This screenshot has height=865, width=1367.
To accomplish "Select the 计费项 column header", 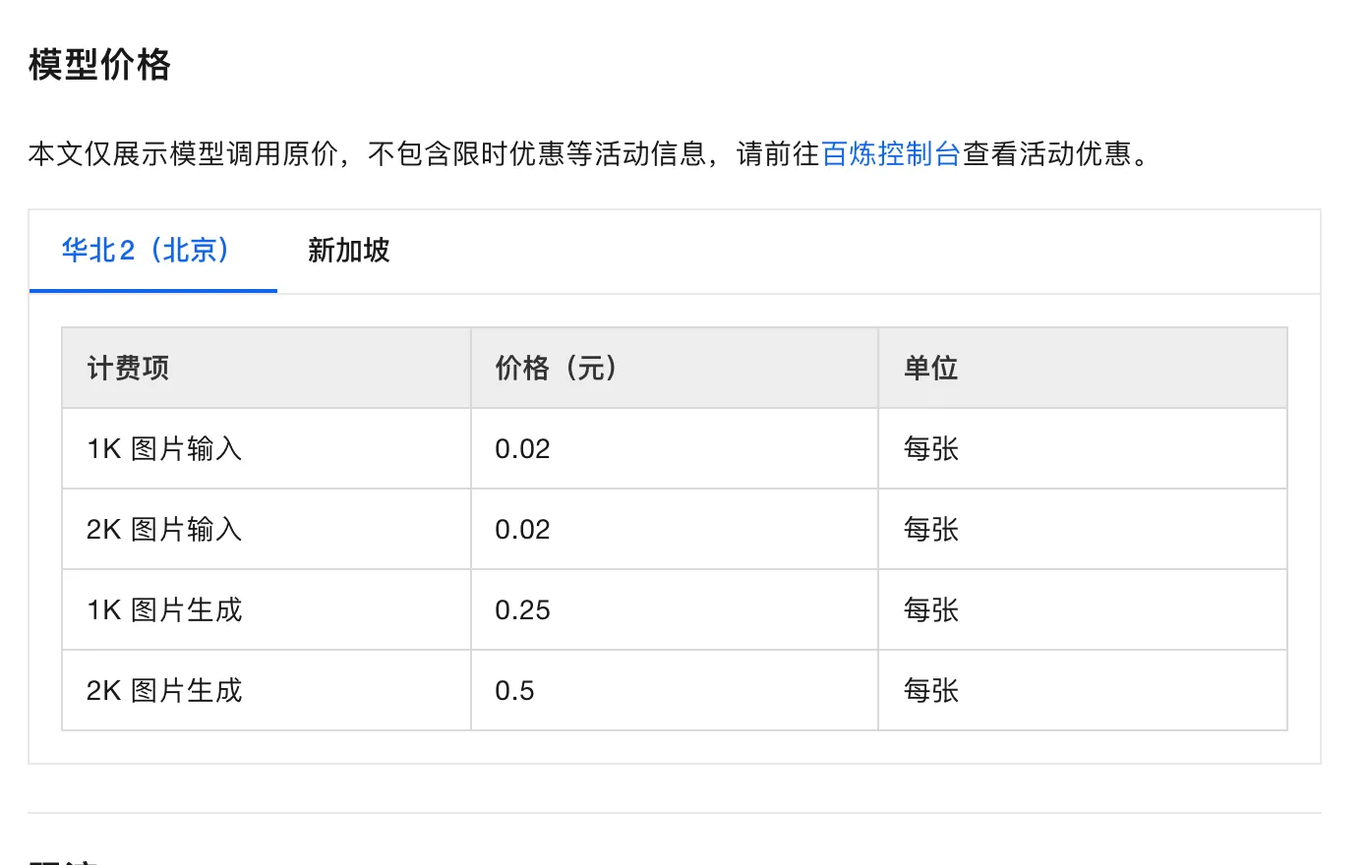I will pos(267,368).
